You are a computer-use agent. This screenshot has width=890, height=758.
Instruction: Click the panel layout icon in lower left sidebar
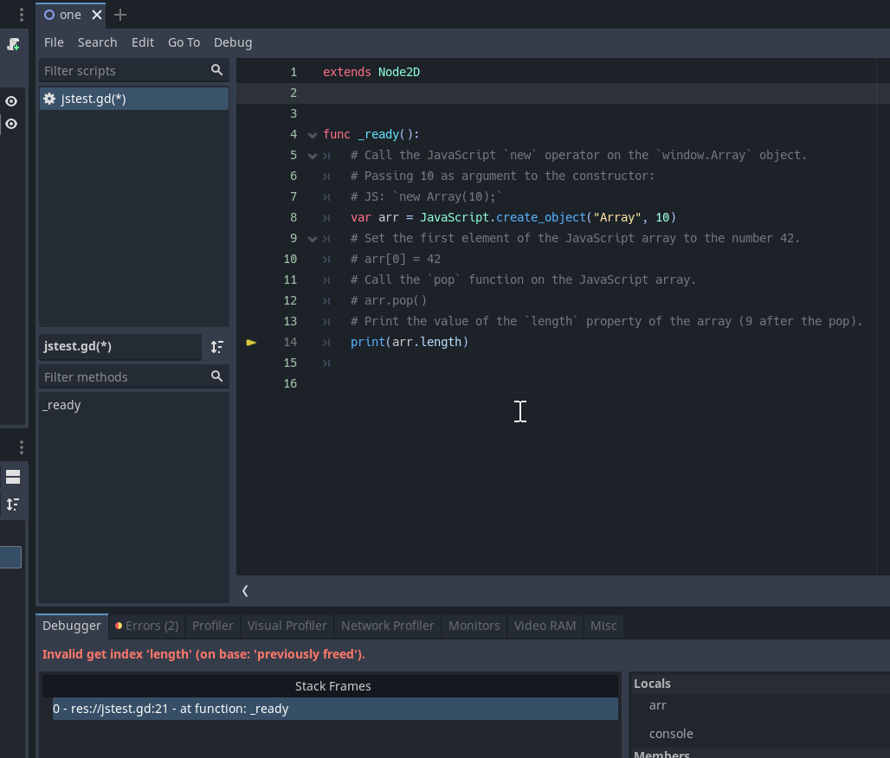coord(12,476)
